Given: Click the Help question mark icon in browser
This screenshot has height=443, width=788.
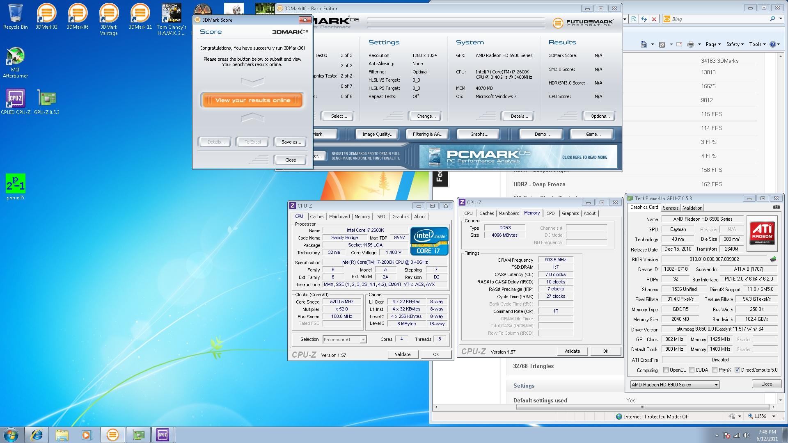Looking at the screenshot, I should pos(772,44).
